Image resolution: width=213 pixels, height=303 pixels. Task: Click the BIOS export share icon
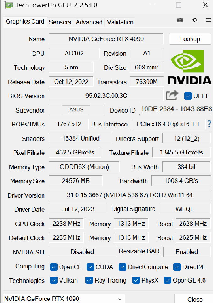pos(172,95)
